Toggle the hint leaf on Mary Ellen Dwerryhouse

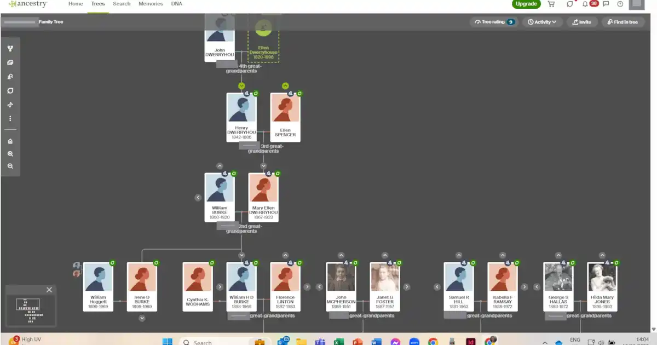[278, 174]
